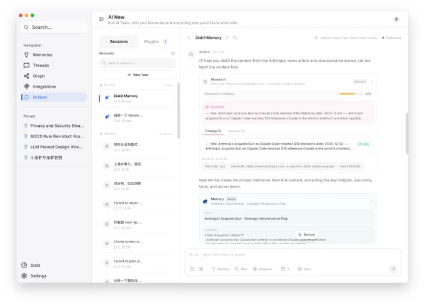The width and height of the screenshot is (425, 305).
Task: Click the finding tagged High confidence
Action: point(287,146)
